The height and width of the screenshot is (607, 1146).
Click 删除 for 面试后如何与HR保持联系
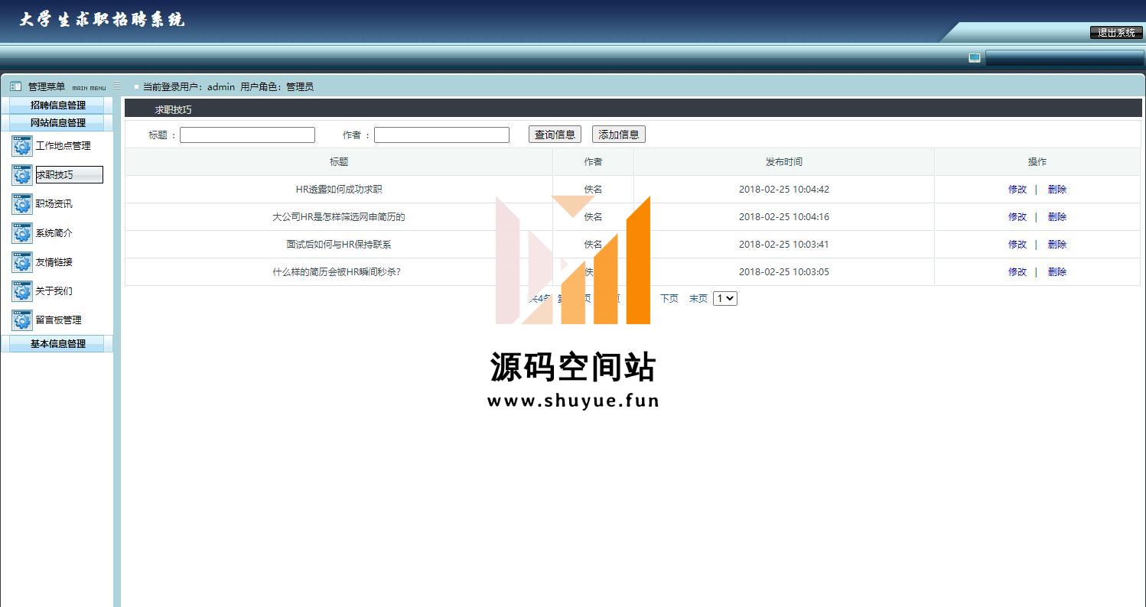(x=1057, y=244)
